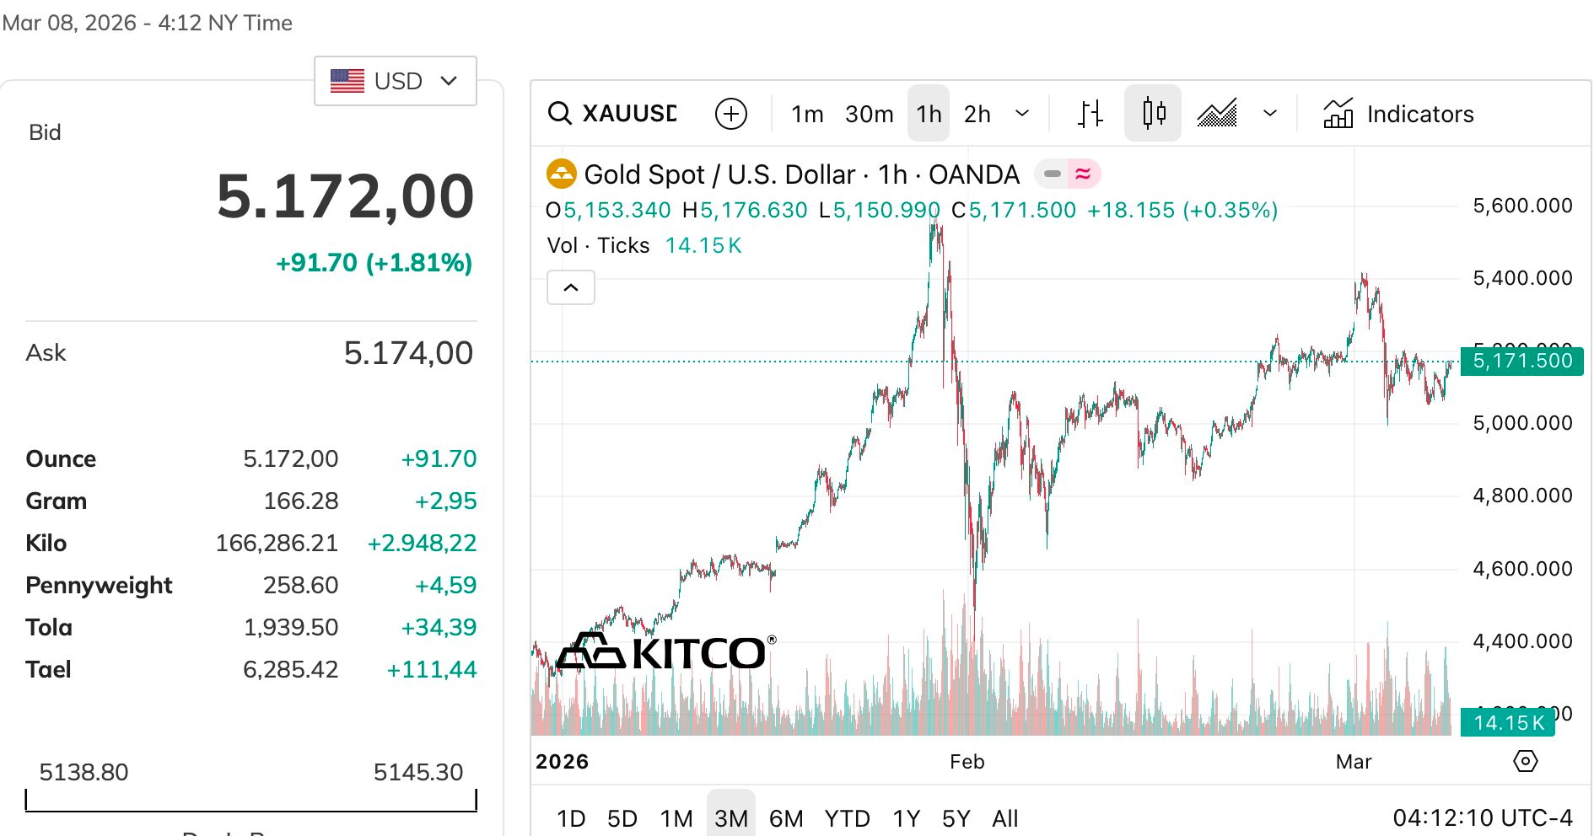Viewport: 1594px width, 836px height.
Task: Expand more time interval options
Action: [1022, 113]
